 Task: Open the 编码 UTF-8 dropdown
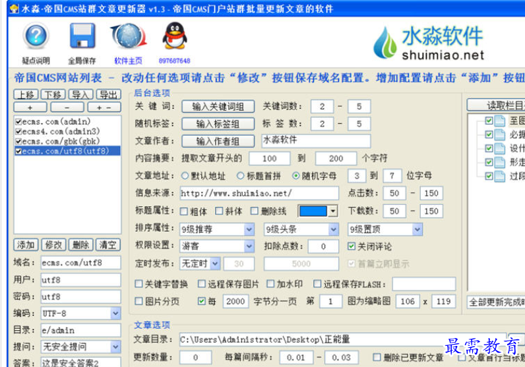click(115, 314)
